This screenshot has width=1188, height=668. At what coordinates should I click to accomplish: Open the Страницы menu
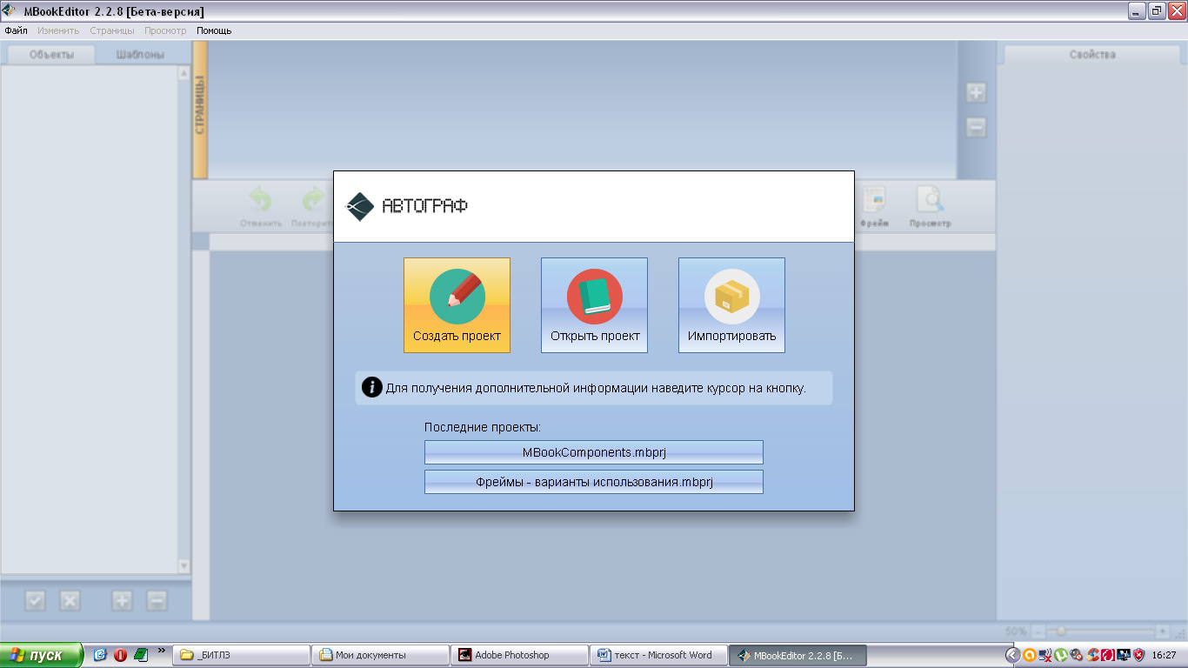112,30
